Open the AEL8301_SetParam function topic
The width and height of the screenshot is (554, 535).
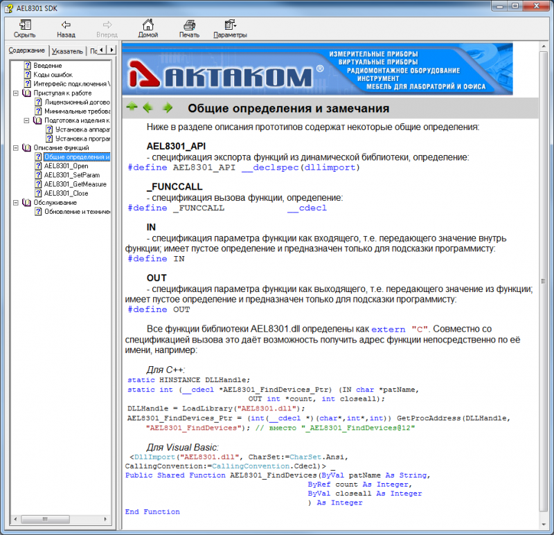tap(72, 175)
